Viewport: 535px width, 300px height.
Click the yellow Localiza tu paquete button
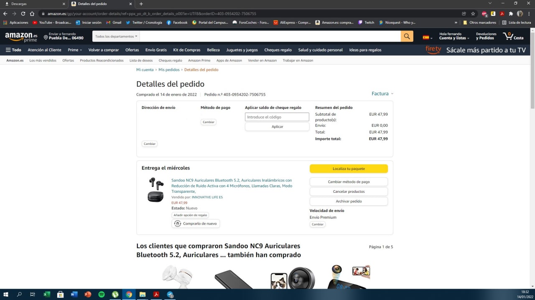pos(349,169)
